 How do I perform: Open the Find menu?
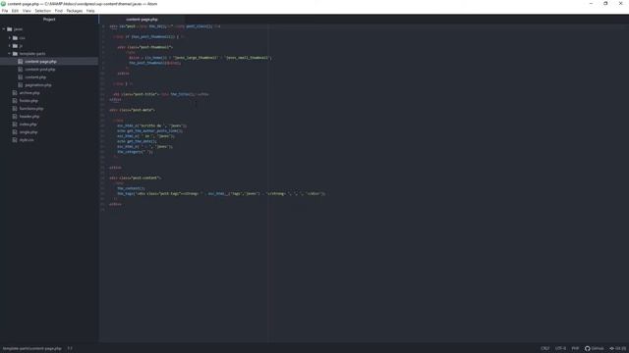59,11
